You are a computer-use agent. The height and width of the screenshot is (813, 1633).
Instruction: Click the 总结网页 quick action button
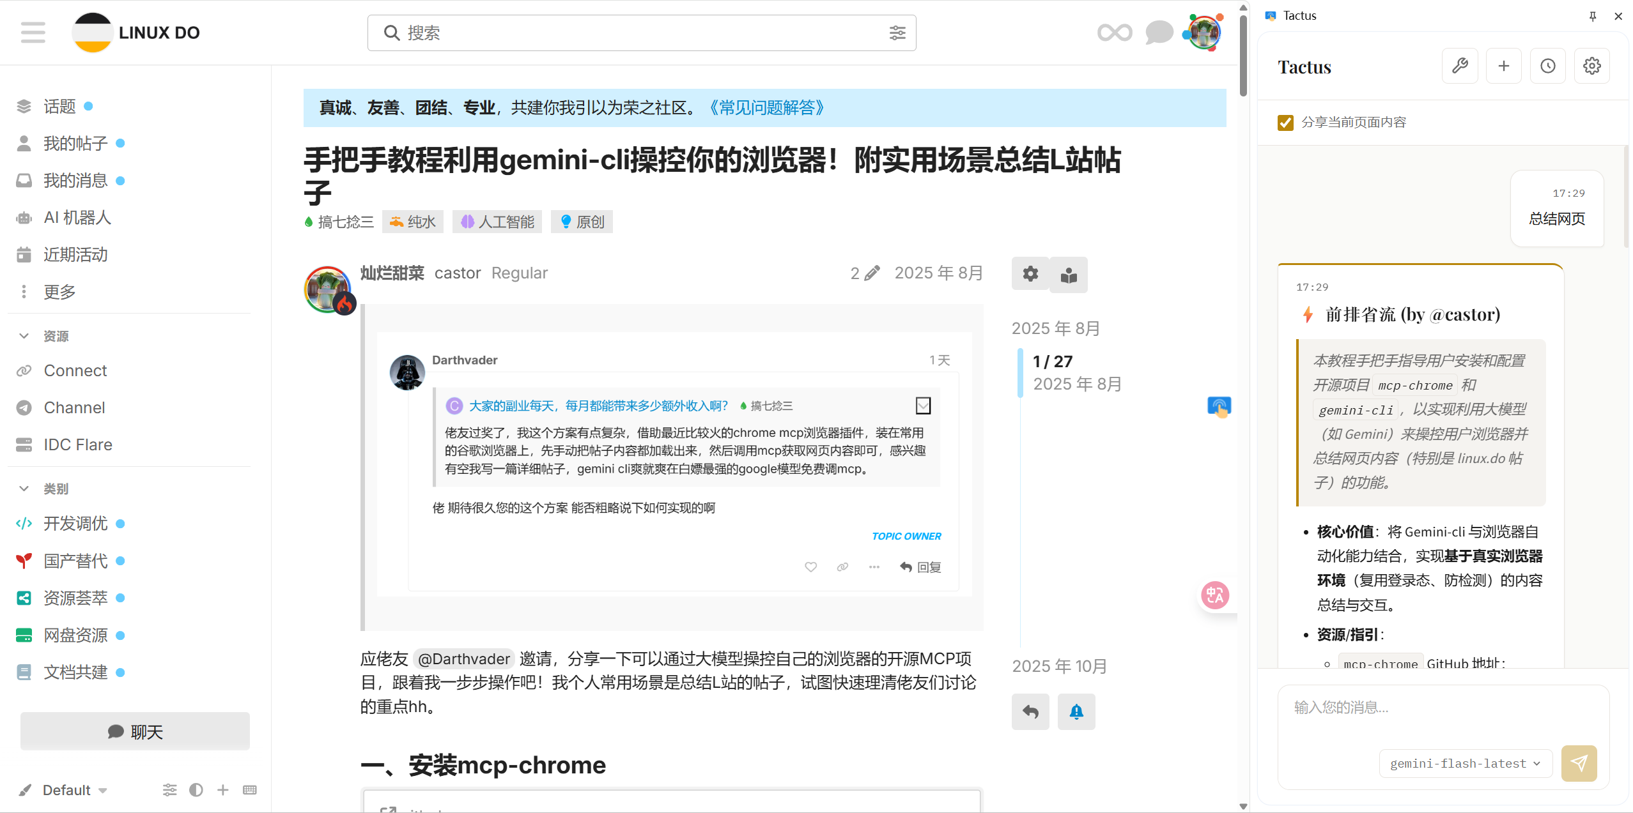click(x=1556, y=218)
